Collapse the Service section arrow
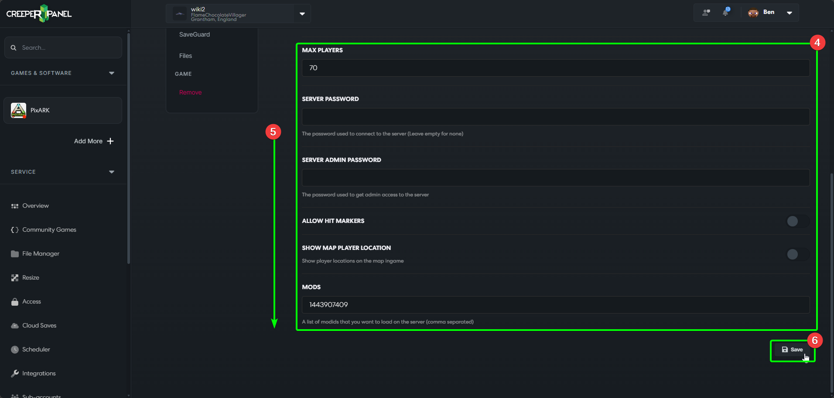This screenshot has width=834, height=398. 112,172
